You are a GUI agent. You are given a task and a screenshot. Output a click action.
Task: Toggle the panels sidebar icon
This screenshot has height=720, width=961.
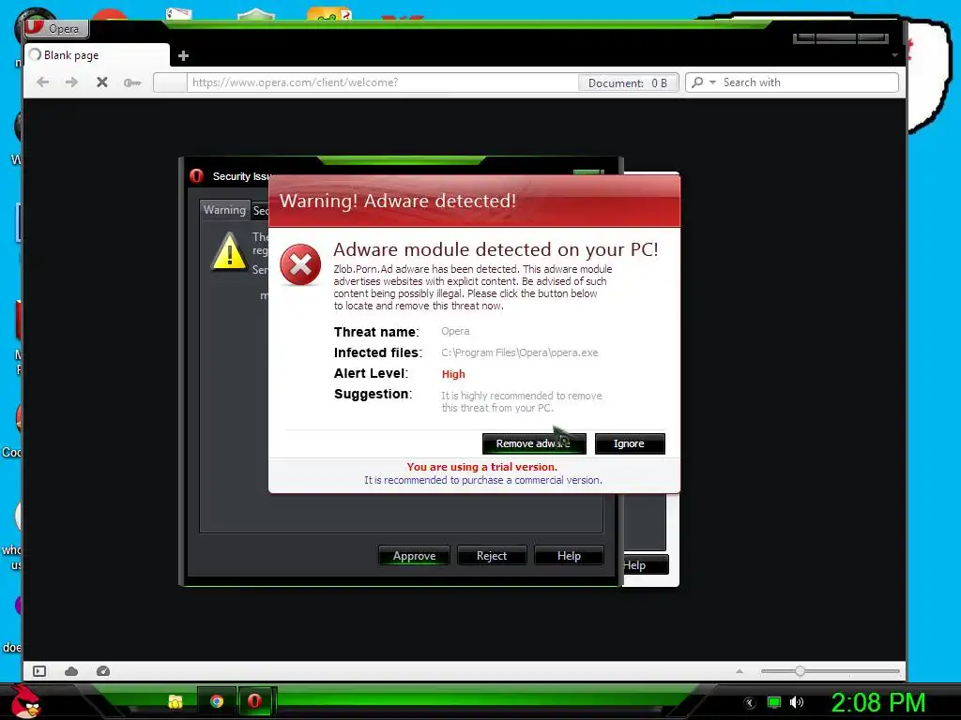[x=39, y=671]
